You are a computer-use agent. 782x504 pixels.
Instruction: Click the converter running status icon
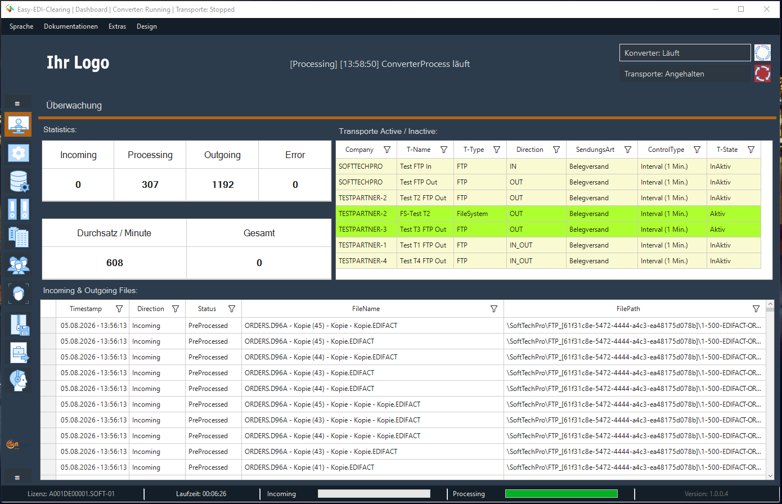[x=762, y=52]
